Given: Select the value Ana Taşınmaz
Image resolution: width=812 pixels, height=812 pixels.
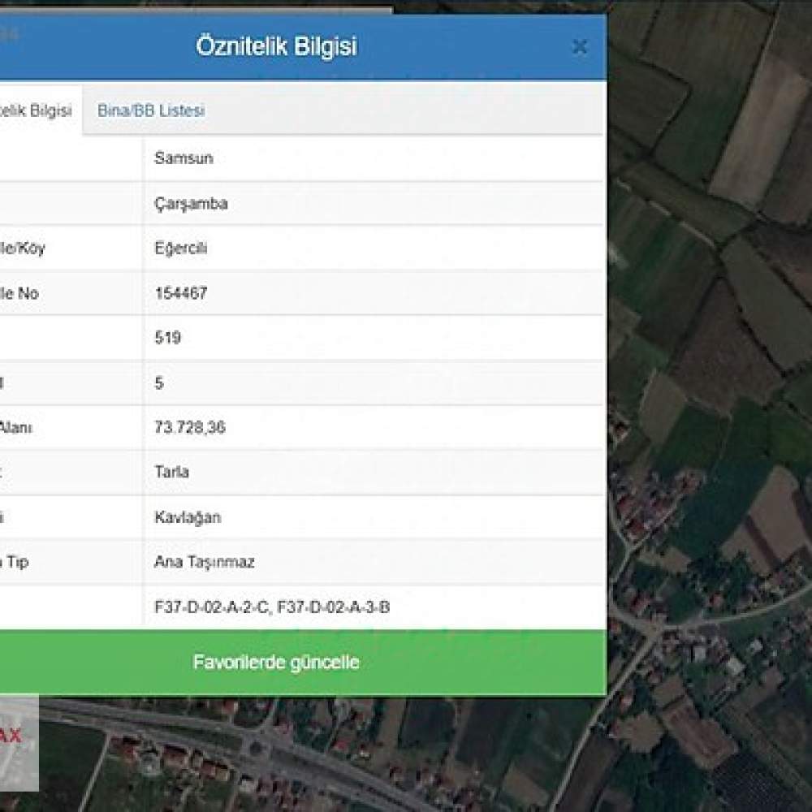Looking at the screenshot, I should (x=204, y=562).
